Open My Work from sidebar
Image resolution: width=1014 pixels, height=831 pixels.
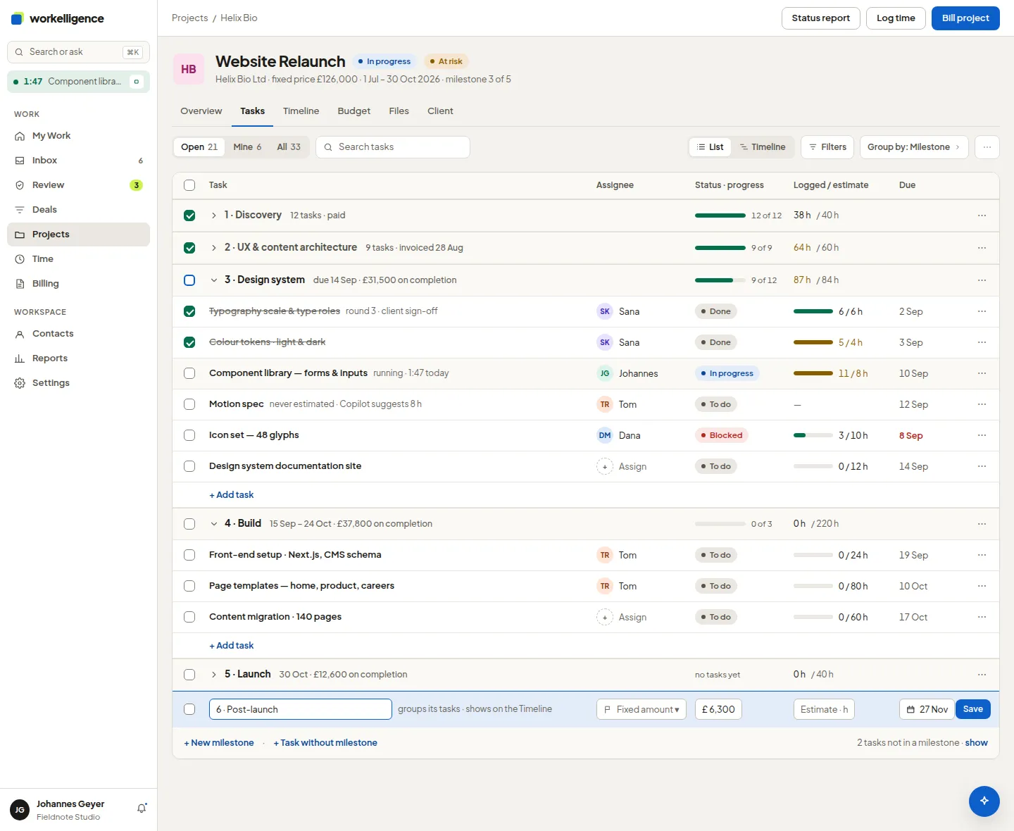tap(78, 136)
